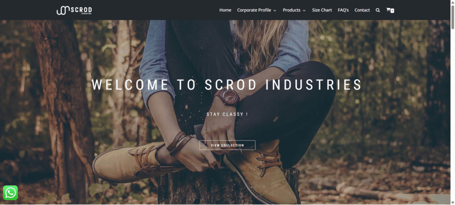This screenshot has width=455, height=205.
Task: Click the Welcome to Scrod Industries headline
Action: tap(227, 85)
